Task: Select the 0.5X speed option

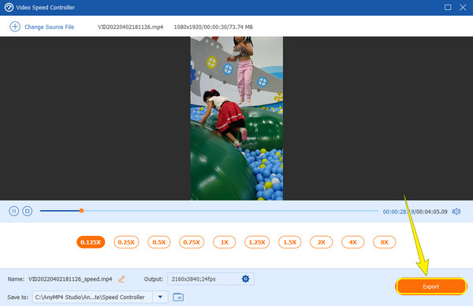Action: point(159,242)
